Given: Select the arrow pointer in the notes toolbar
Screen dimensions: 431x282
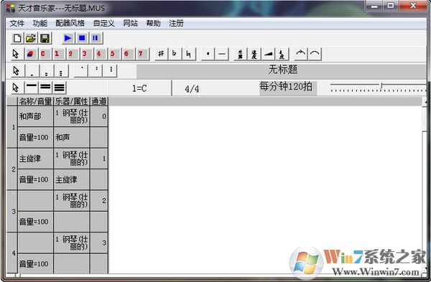Looking at the screenshot, I should click(16, 54).
